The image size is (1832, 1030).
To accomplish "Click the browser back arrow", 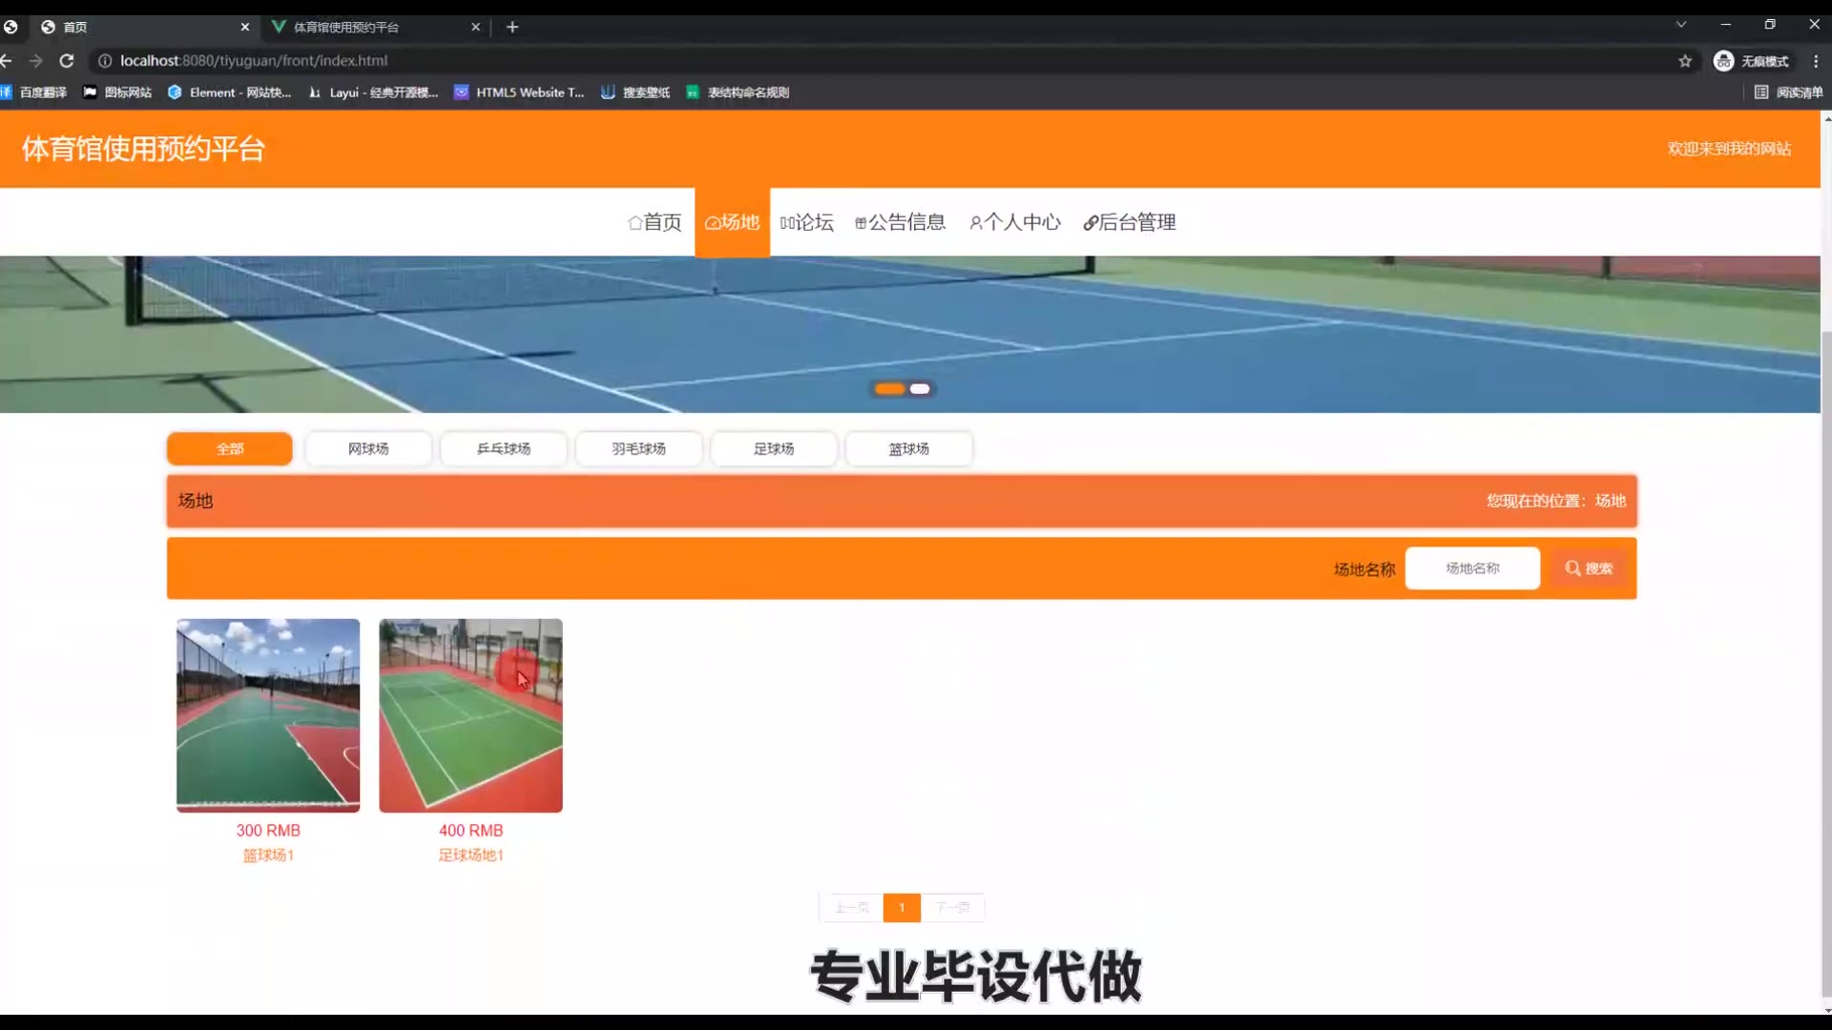I will click(x=8, y=61).
